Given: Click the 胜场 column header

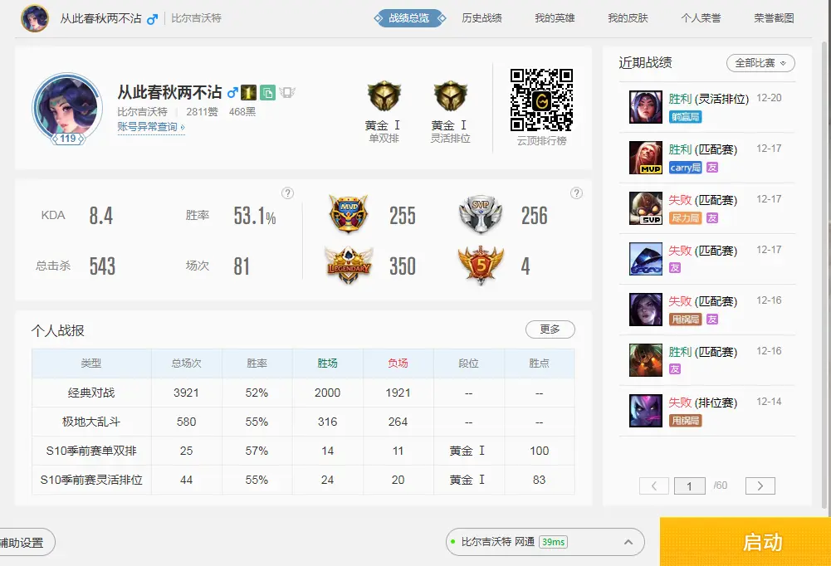Looking at the screenshot, I should (328, 363).
